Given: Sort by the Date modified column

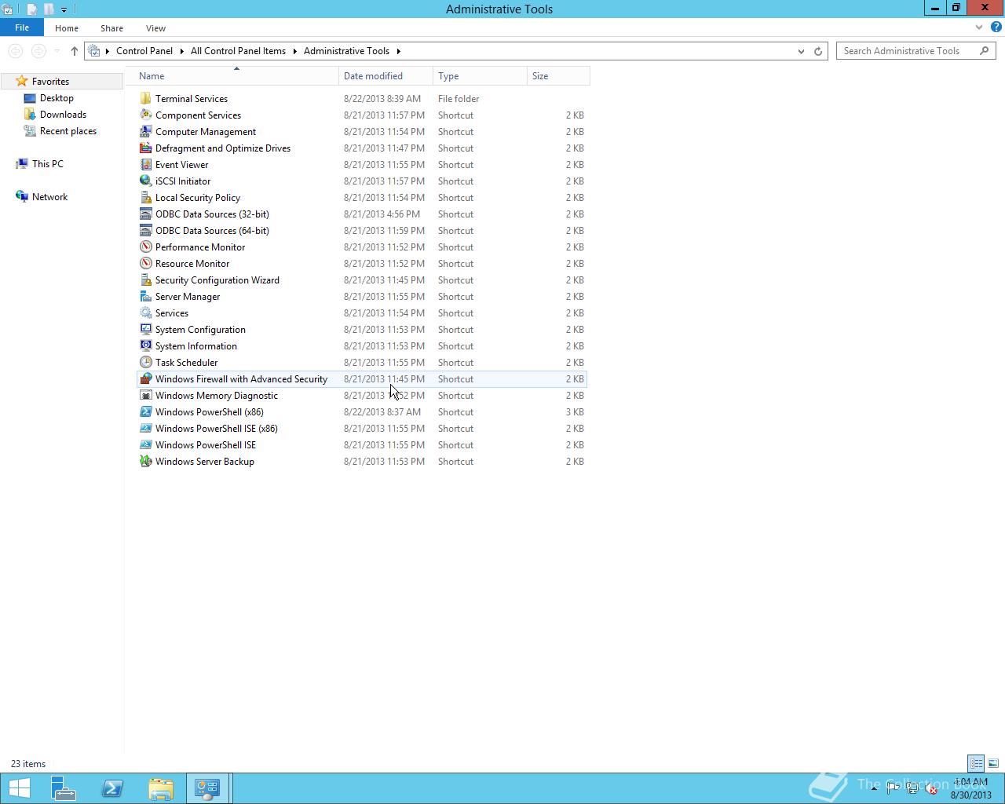Looking at the screenshot, I should [386, 76].
